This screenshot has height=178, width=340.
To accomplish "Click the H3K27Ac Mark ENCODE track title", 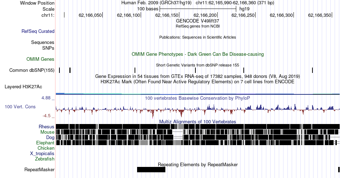I will click(x=198, y=81).
